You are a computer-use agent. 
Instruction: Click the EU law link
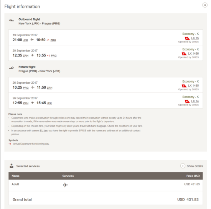coord(44,131)
